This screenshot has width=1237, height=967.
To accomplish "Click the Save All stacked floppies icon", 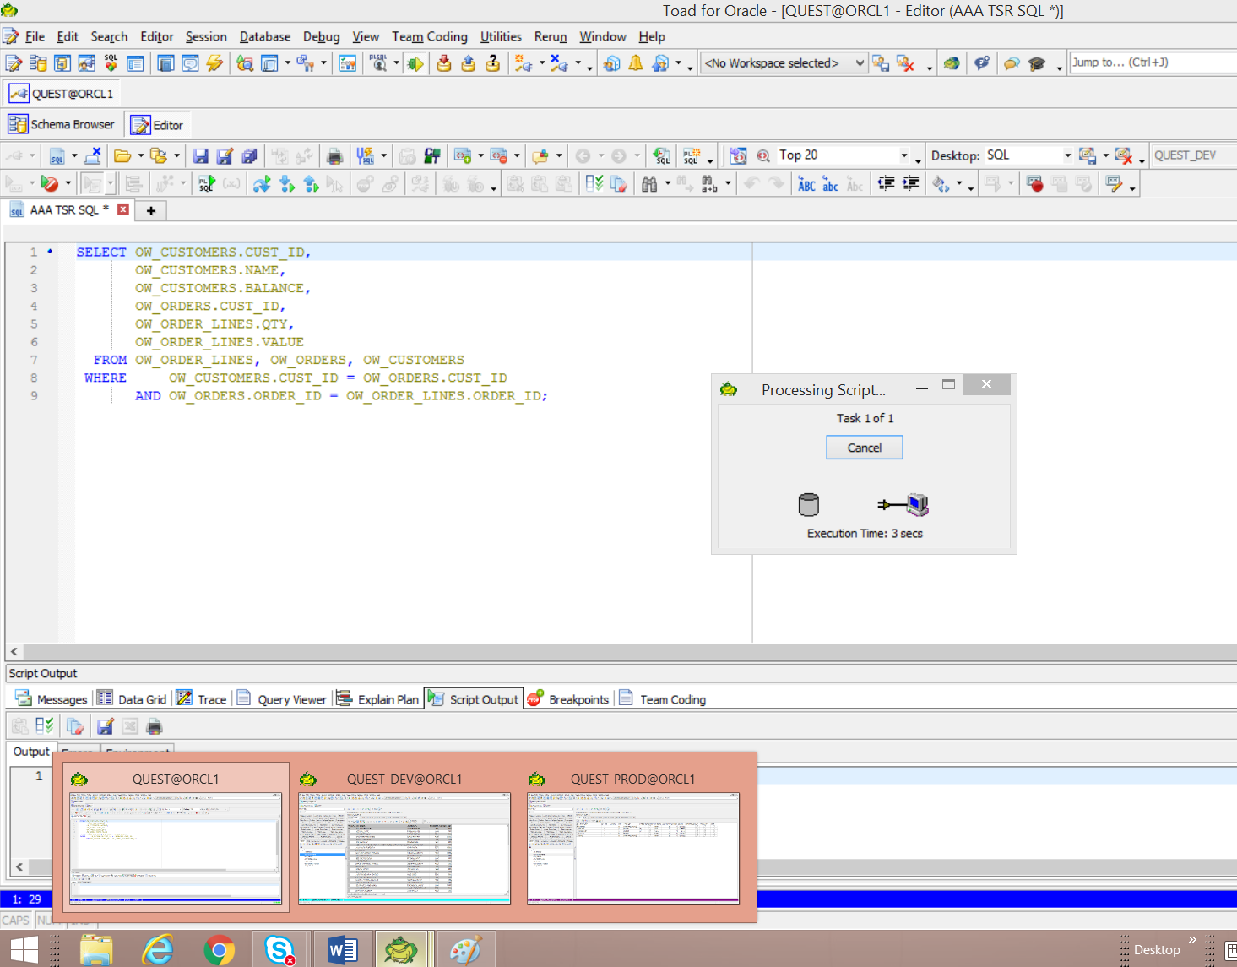I will coord(249,156).
